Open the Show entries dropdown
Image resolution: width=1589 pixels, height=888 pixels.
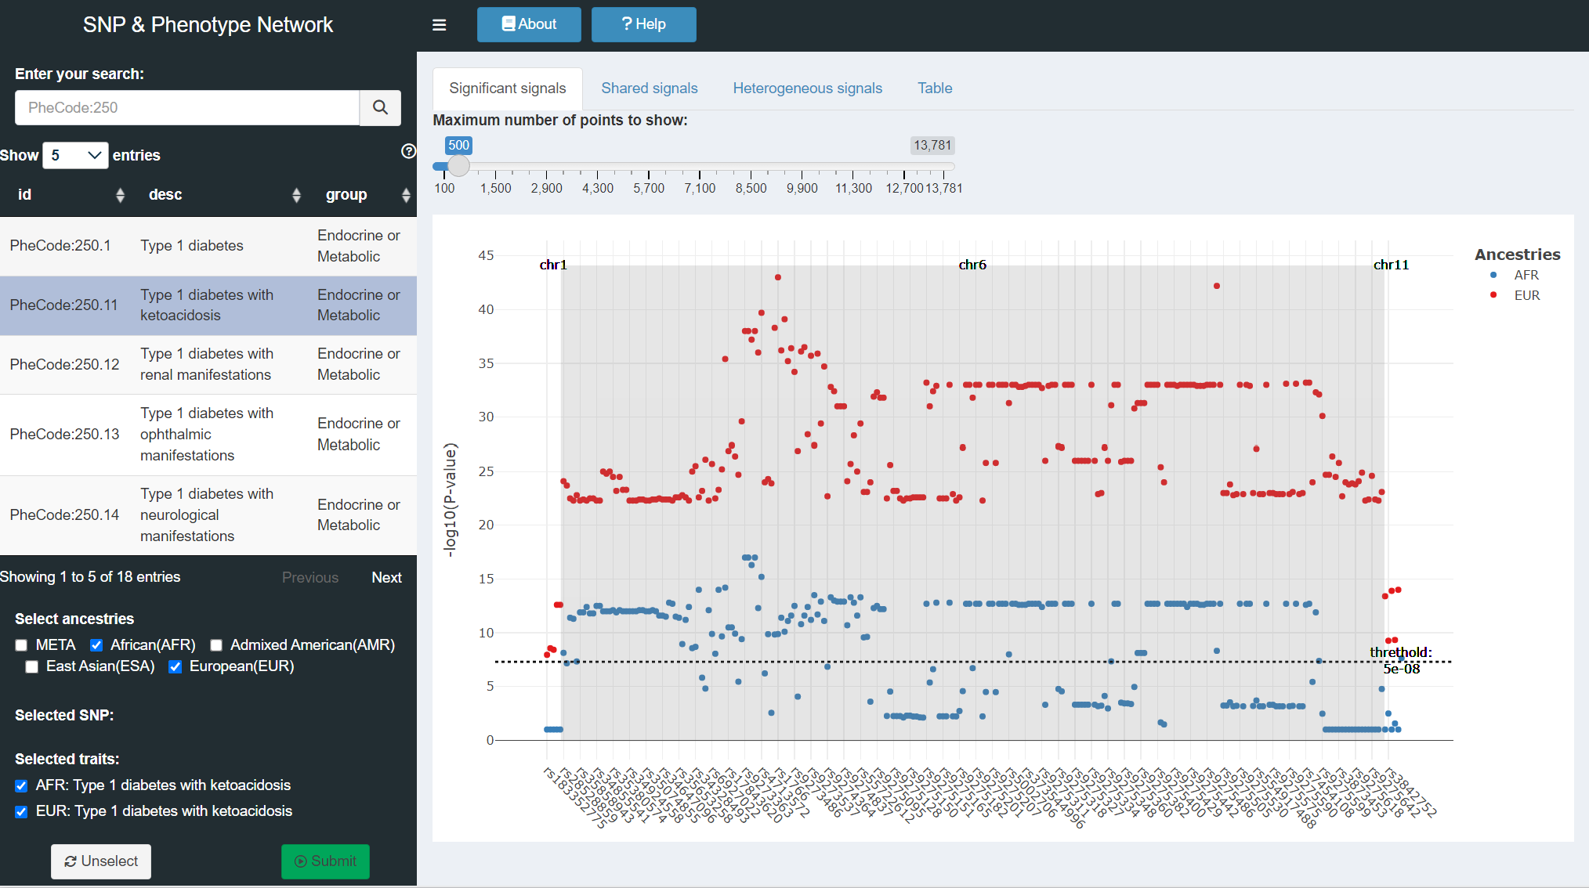tap(75, 155)
